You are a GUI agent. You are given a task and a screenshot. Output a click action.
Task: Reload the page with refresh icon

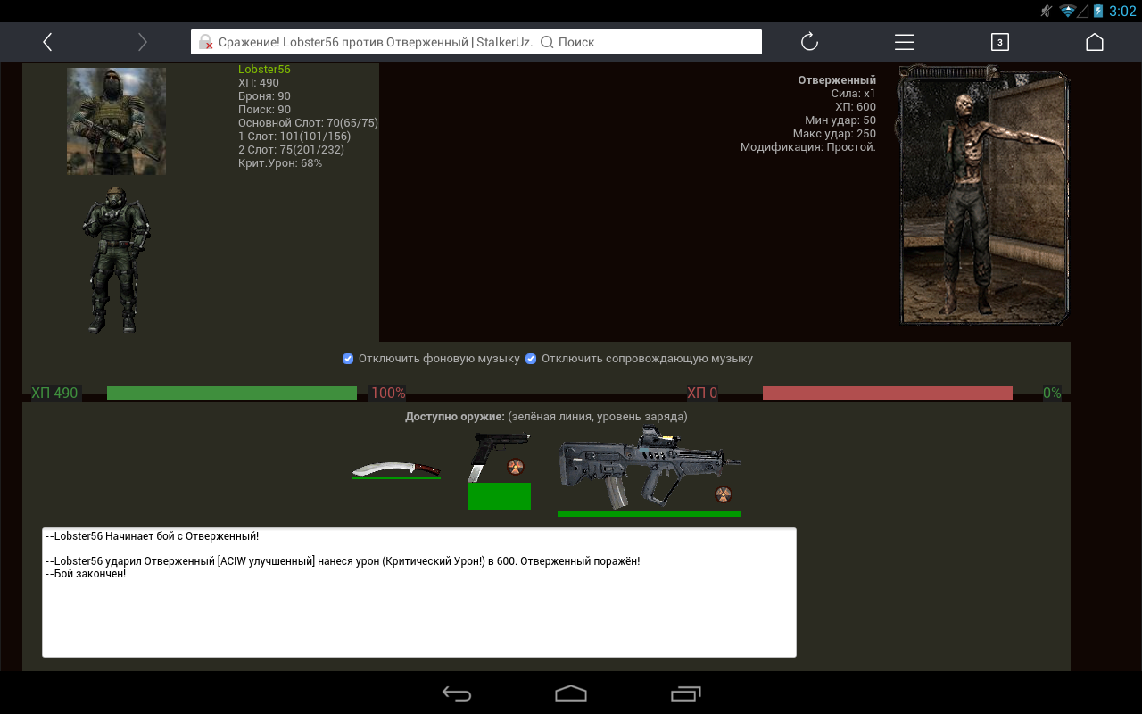point(809,42)
